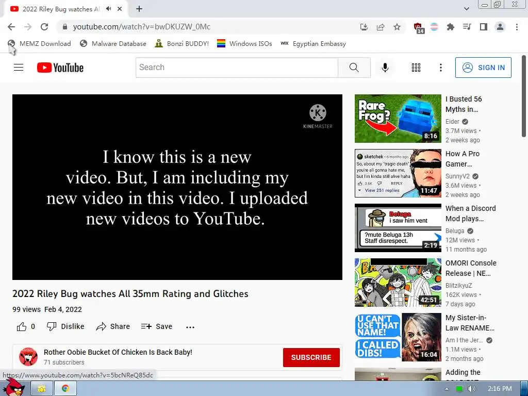Image resolution: width=528 pixels, height=396 pixels.
Task: Click the system tray volume icon
Action: 472,389
